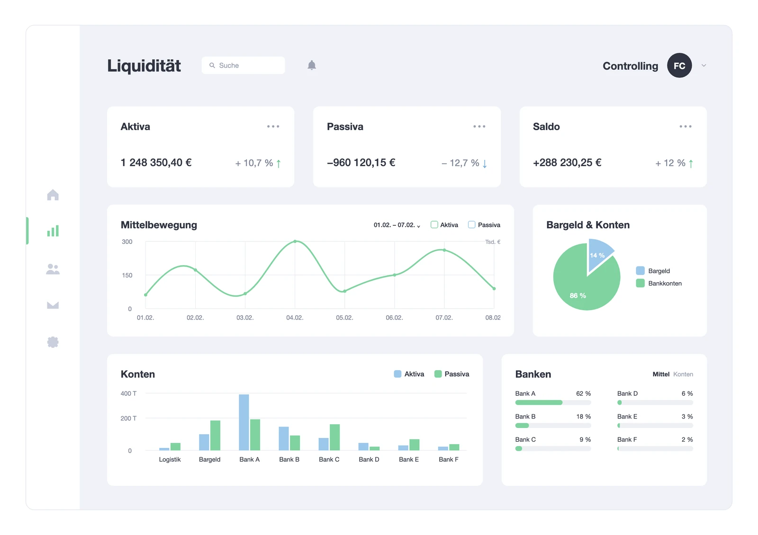Click the blue down arrow in Passiva card

(x=485, y=164)
